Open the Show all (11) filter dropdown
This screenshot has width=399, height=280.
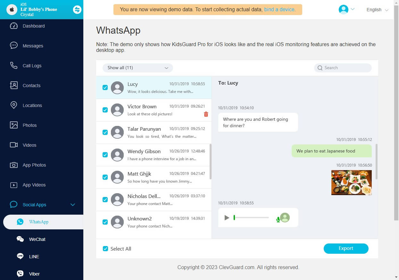coord(138,68)
